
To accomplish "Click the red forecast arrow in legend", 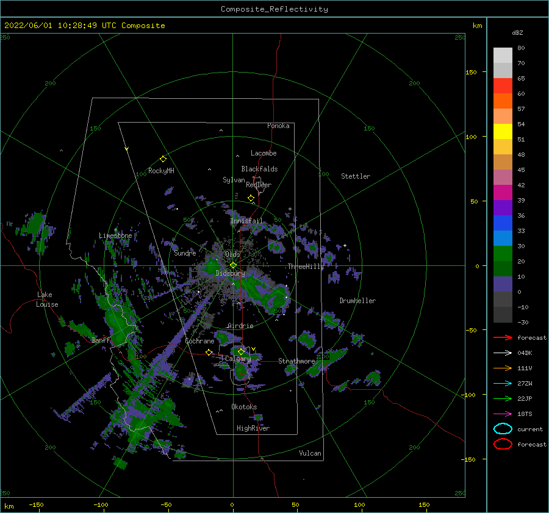I will 503,337.
